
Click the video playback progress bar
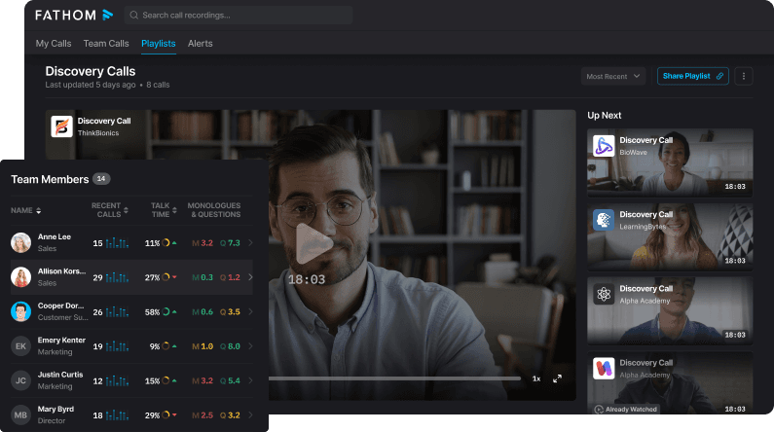(x=394, y=378)
